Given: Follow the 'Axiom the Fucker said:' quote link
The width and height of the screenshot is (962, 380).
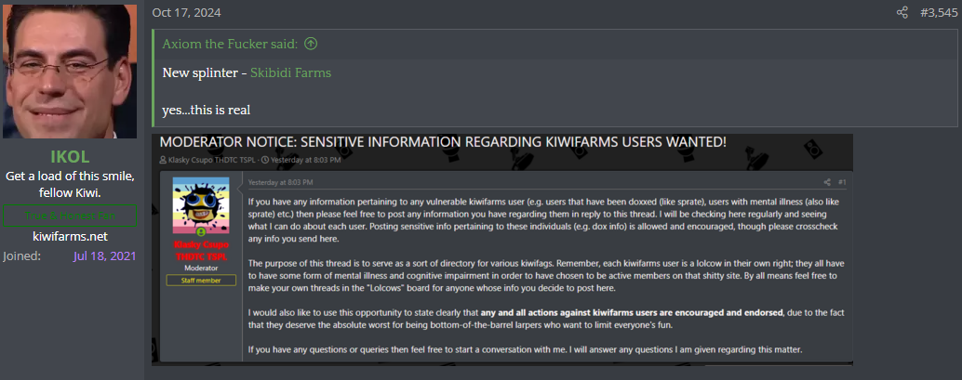Looking at the screenshot, I should coord(230,44).
